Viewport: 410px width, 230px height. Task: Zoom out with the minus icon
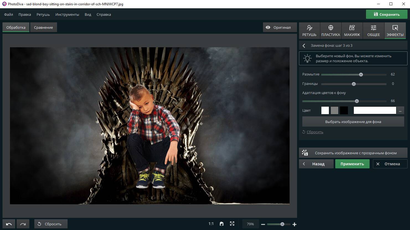coord(263,224)
